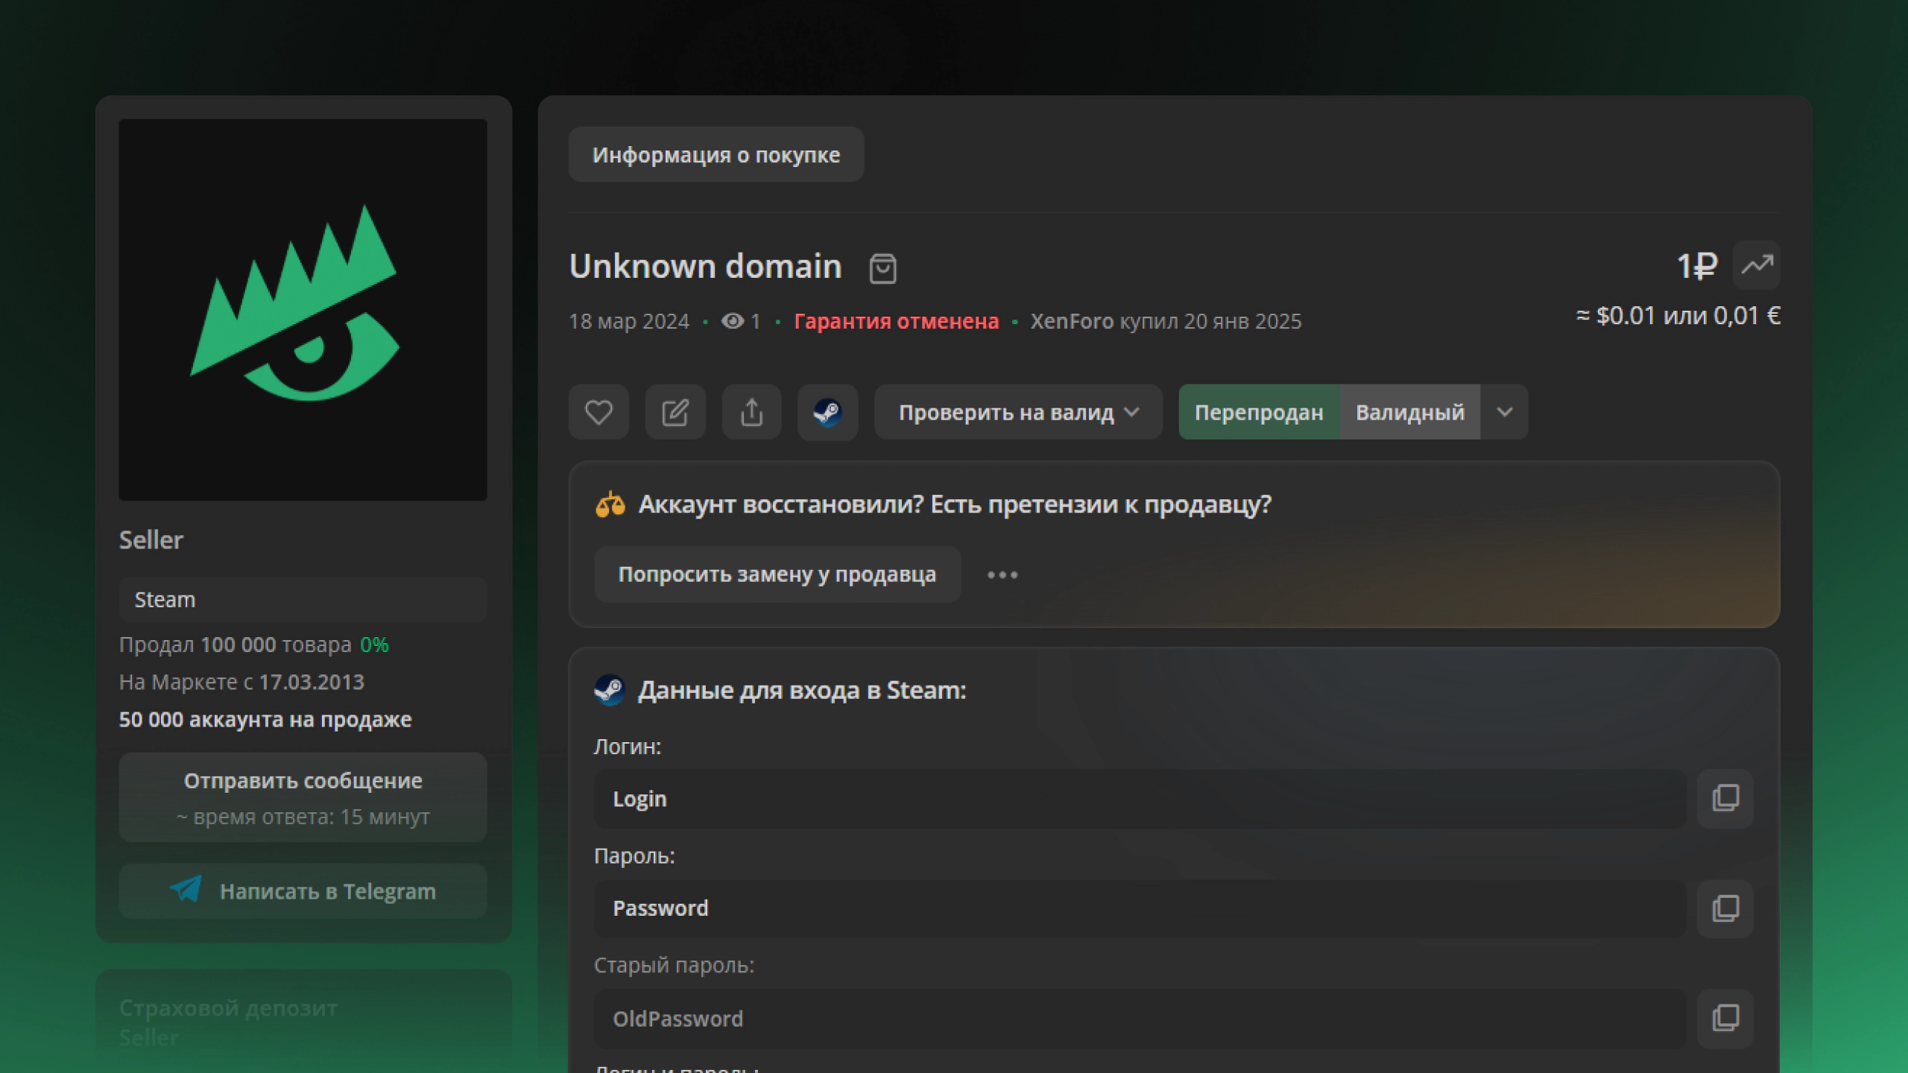Click the Unknown domain title
Viewport: 1908px width, 1073px height.
pos(705,266)
